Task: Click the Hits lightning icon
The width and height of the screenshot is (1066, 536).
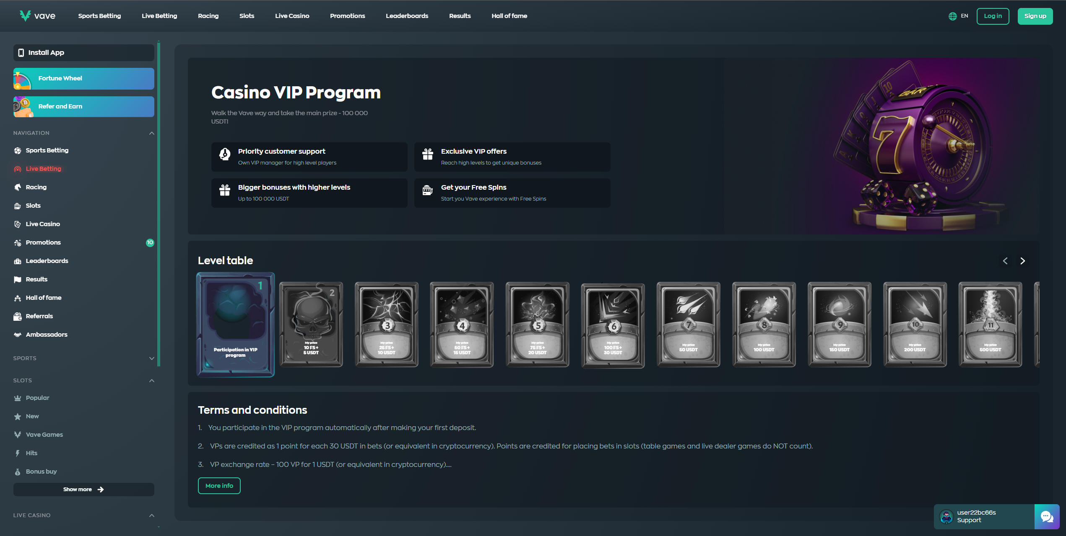Action: (18, 454)
